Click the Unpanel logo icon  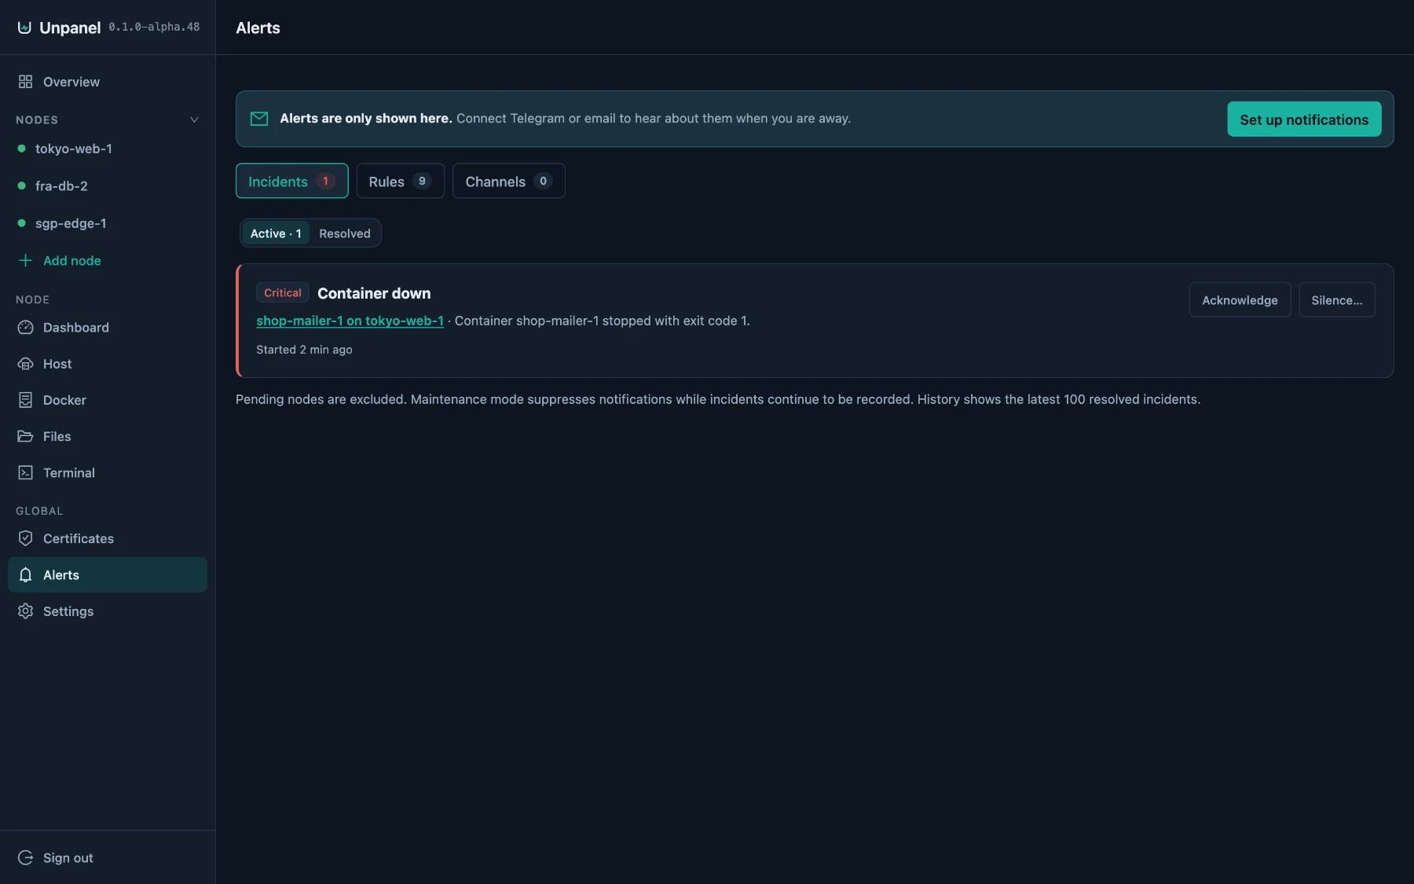pos(24,28)
